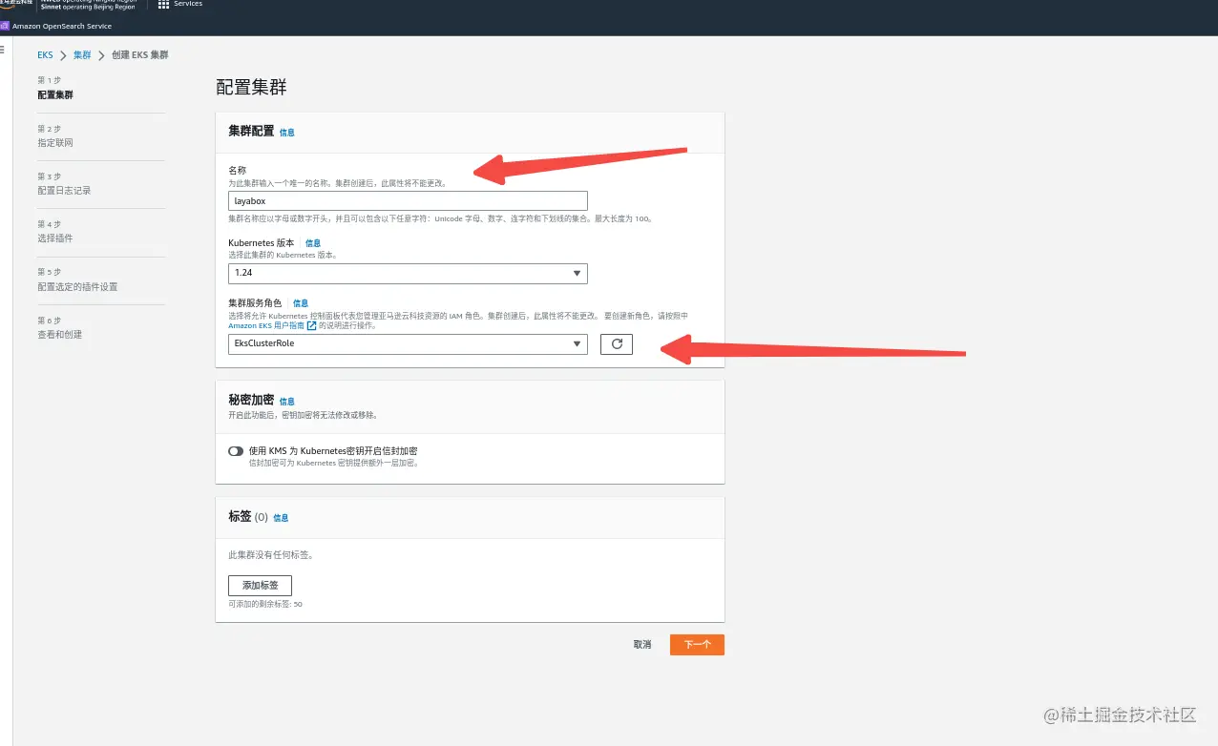This screenshot has height=746, width=1218.
Task: Toggle KMS envelope encryption for Kubernetes secrets
Action: click(x=236, y=451)
